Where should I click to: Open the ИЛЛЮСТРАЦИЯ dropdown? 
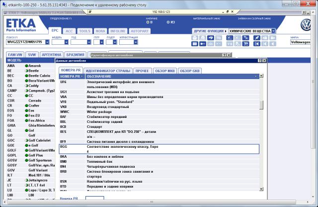click(136, 42)
